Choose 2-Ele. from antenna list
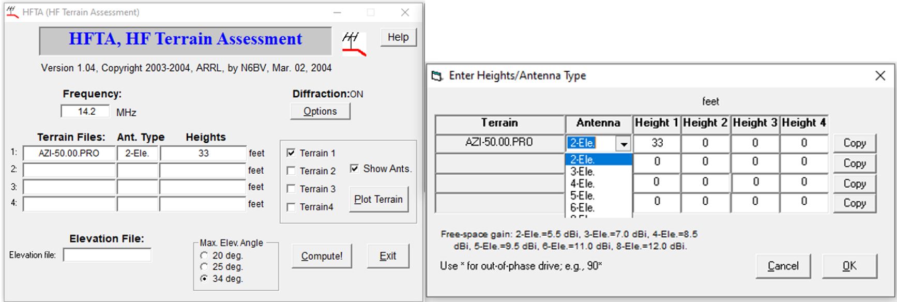Screen dimensions: 897x302 (x=599, y=160)
